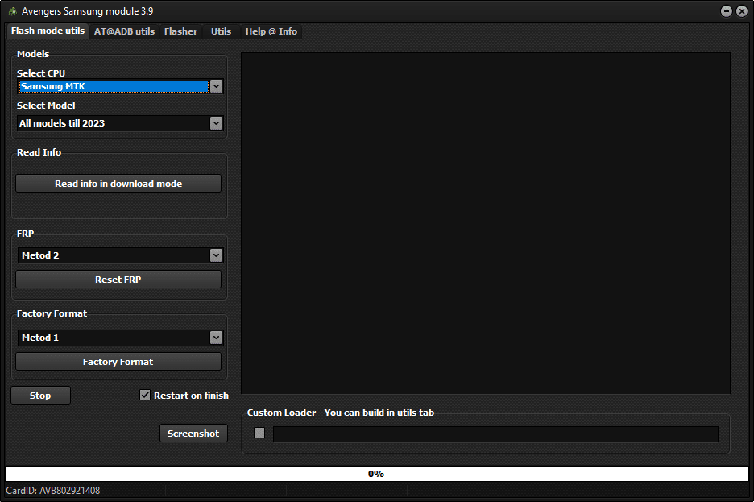754x502 pixels.
Task: Open the Help @ Info tab
Action: click(x=271, y=31)
